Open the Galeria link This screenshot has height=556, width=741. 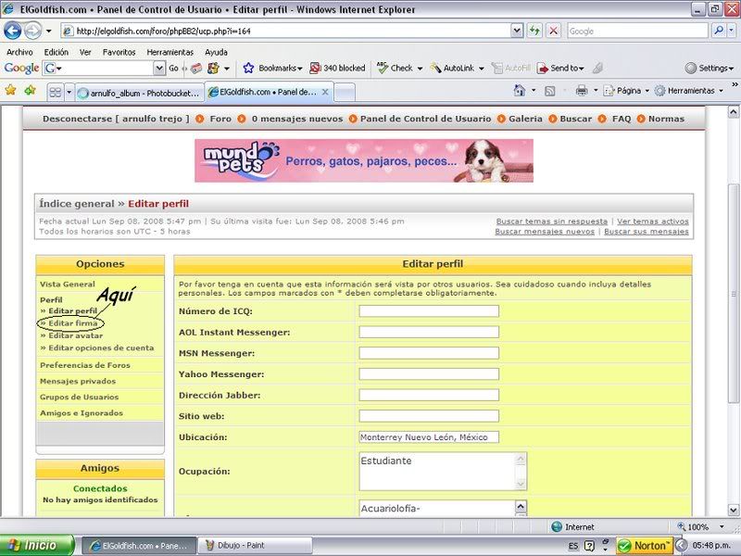point(525,119)
